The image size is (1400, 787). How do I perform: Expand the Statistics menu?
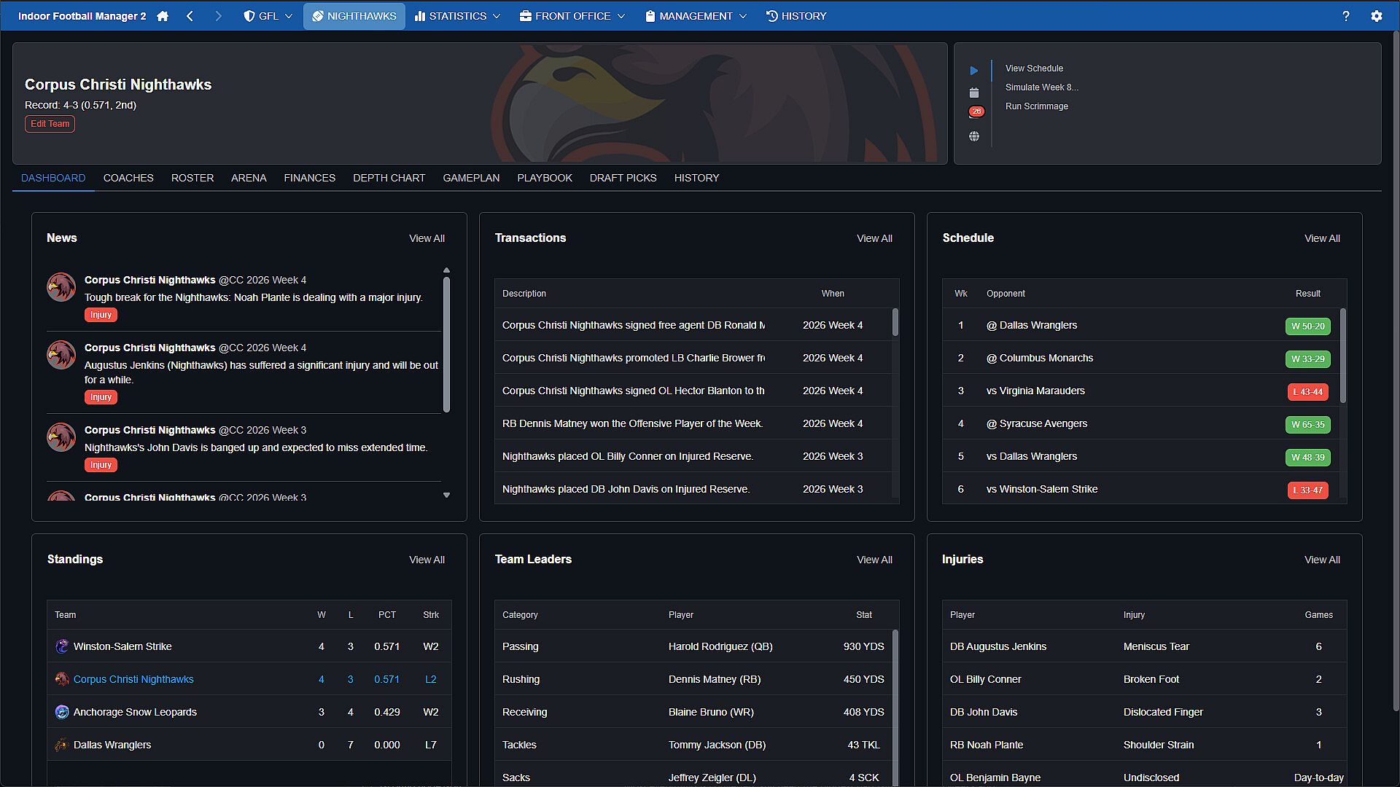[x=457, y=16]
